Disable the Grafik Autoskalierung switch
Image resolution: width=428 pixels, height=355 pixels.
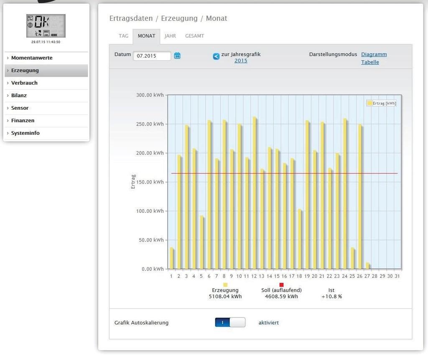(x=230, y=322)
